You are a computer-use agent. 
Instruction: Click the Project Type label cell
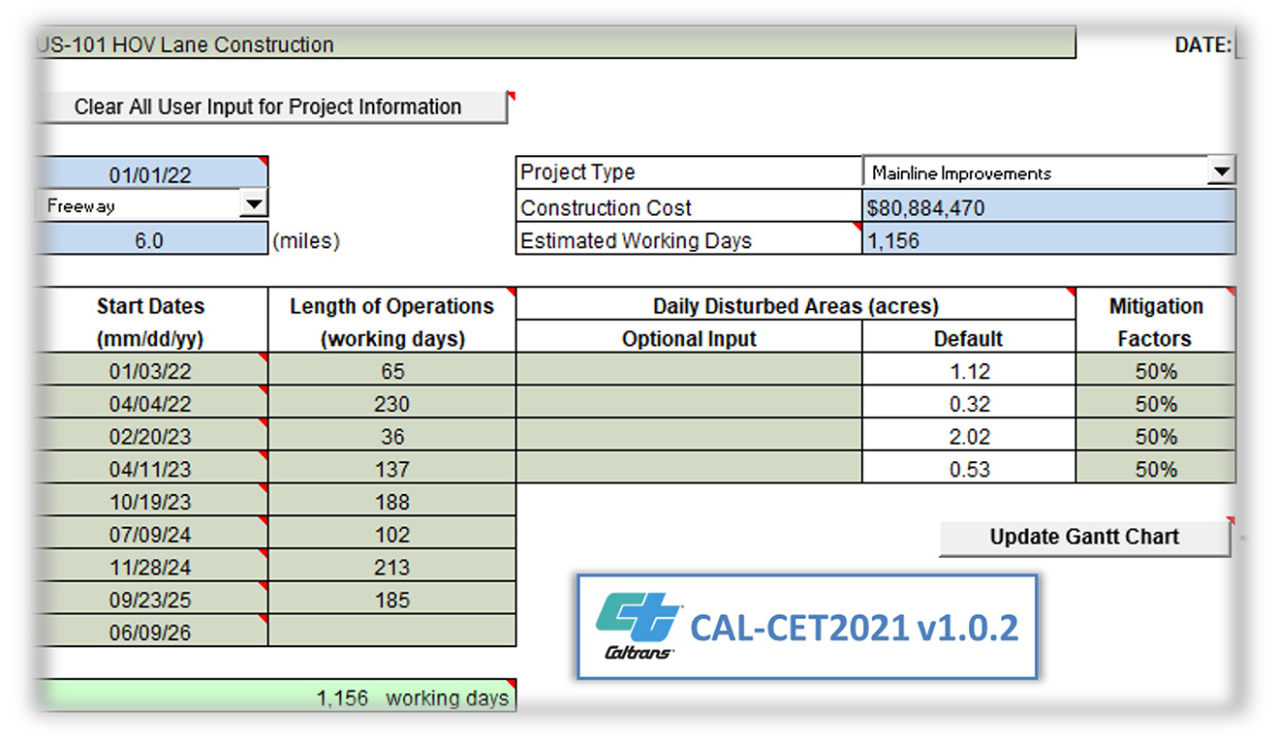(689, 173)
